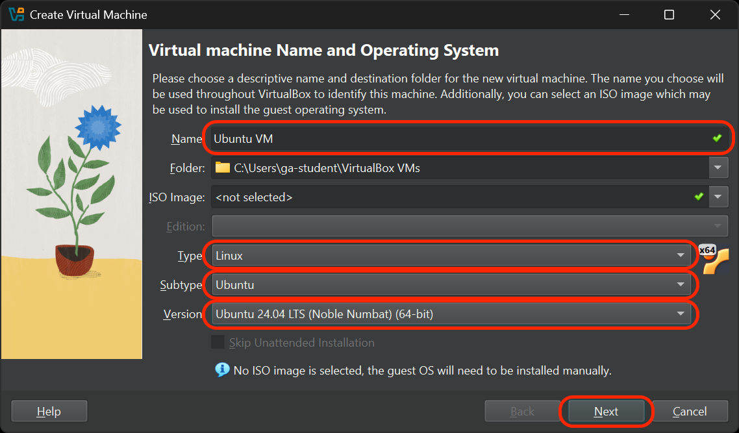The width and height of the screenshot is (739, 433).
Task: Open the Folder dropdown arrow
Action: pyautogui.click(x=719, y=167)
